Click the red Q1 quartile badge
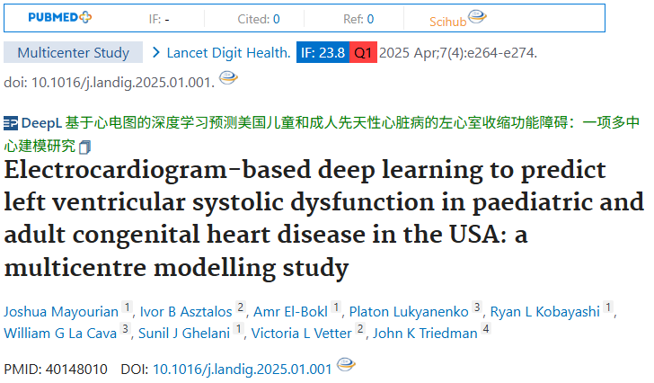Screen dimensions: 654x383 click(x=362, y=53)
